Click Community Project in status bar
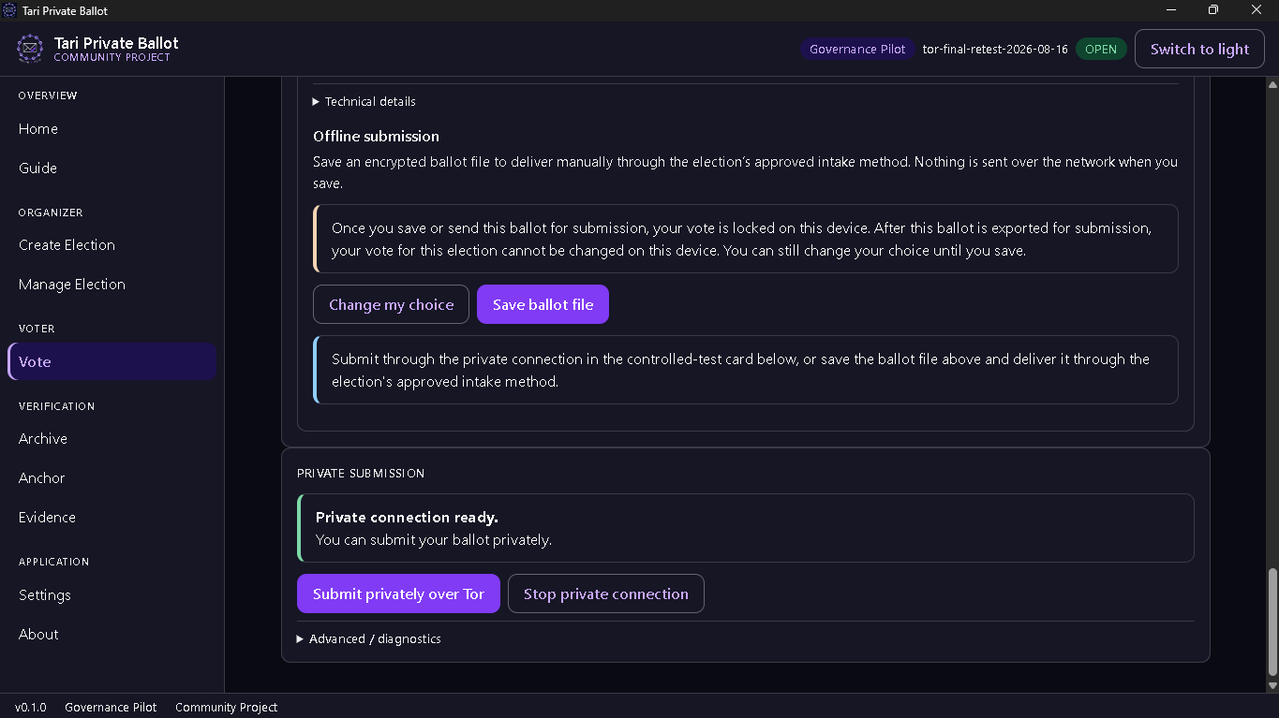Image resolution: width=1279 pixels, height=718 pixels. 226,707
